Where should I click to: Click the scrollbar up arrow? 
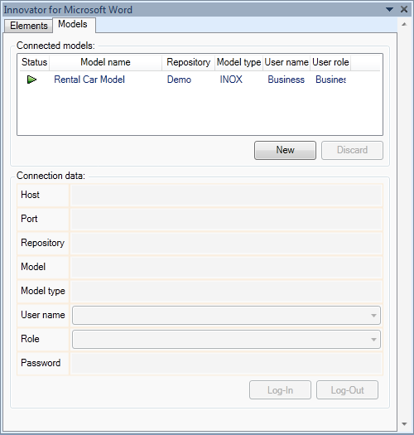click(404, 24)
